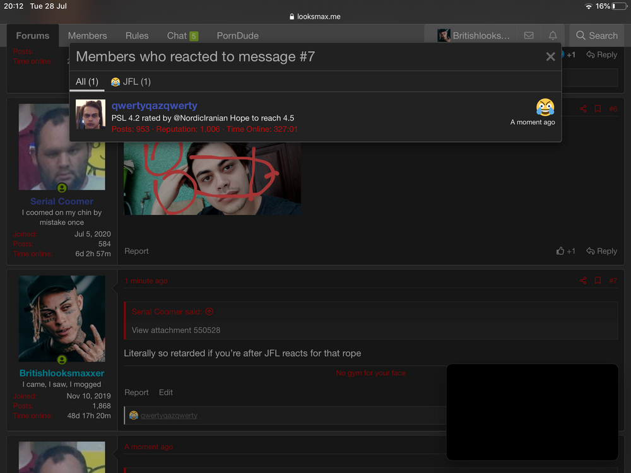The width and height of the screenshot is (631, 473).
Task: Open the Britishlooks account menu
Action: coord(474,36)
